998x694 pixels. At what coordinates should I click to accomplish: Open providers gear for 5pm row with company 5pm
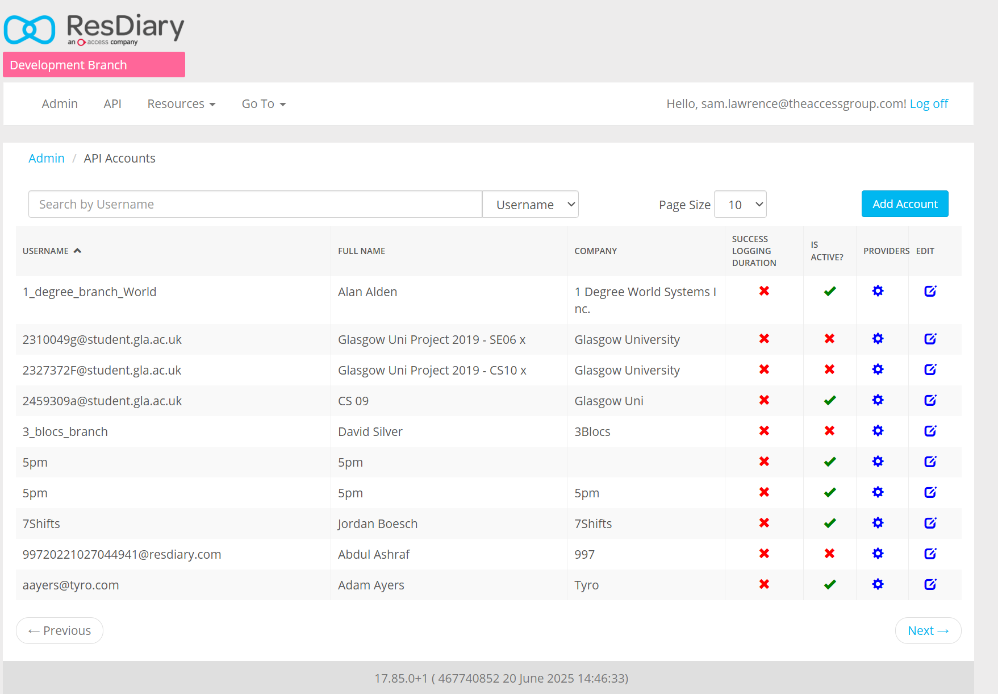(878, 492)
